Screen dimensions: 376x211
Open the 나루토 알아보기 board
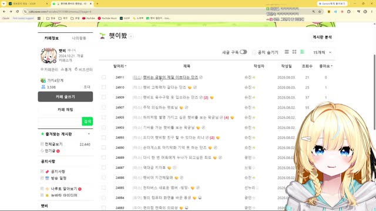tap(64, 189)
